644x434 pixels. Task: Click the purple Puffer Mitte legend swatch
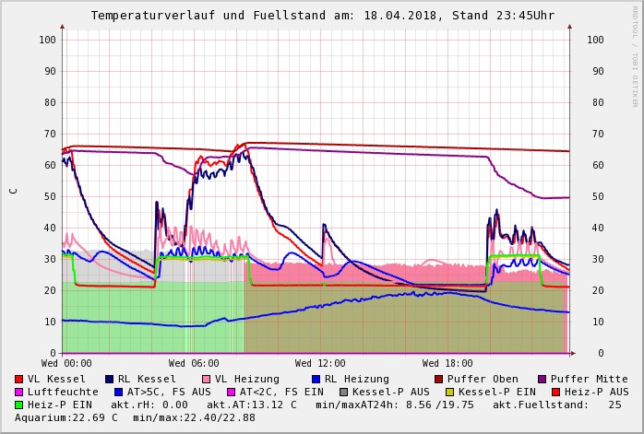[x=543, y=379]
